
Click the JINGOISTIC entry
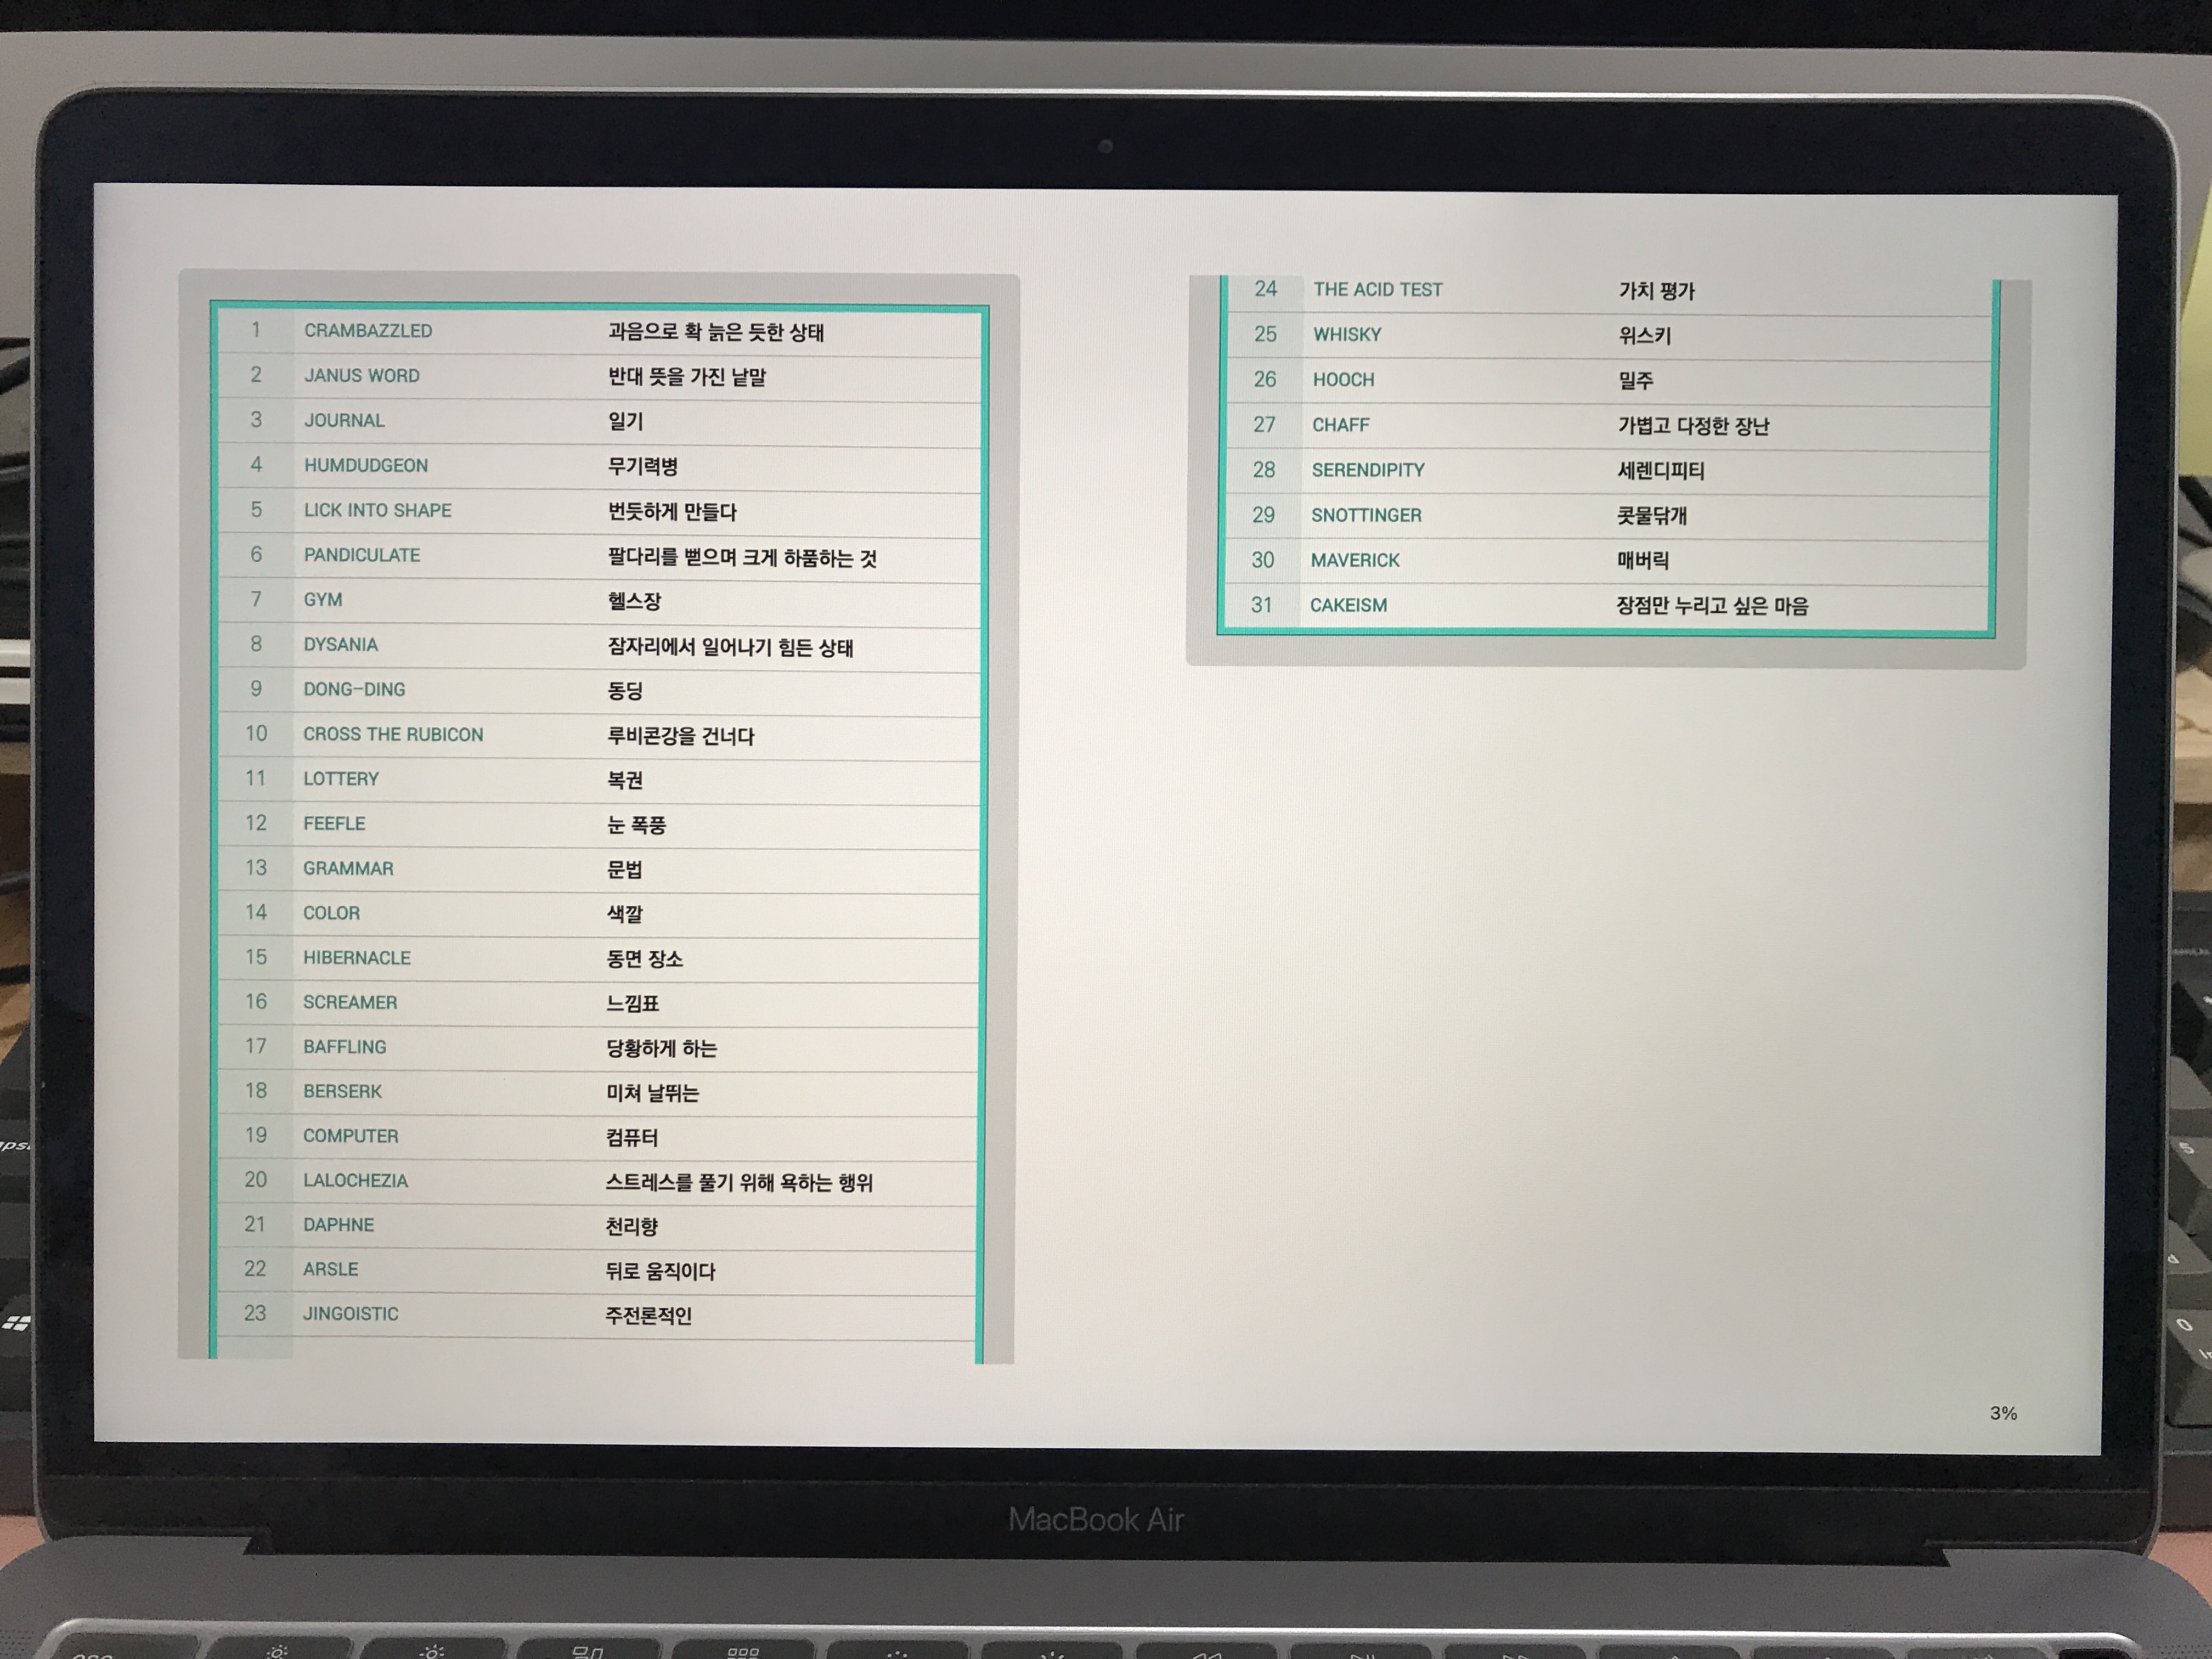(350, 1314)
